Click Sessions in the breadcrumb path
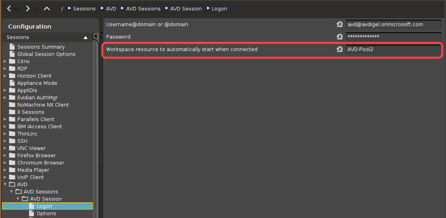 coord(84,8)
